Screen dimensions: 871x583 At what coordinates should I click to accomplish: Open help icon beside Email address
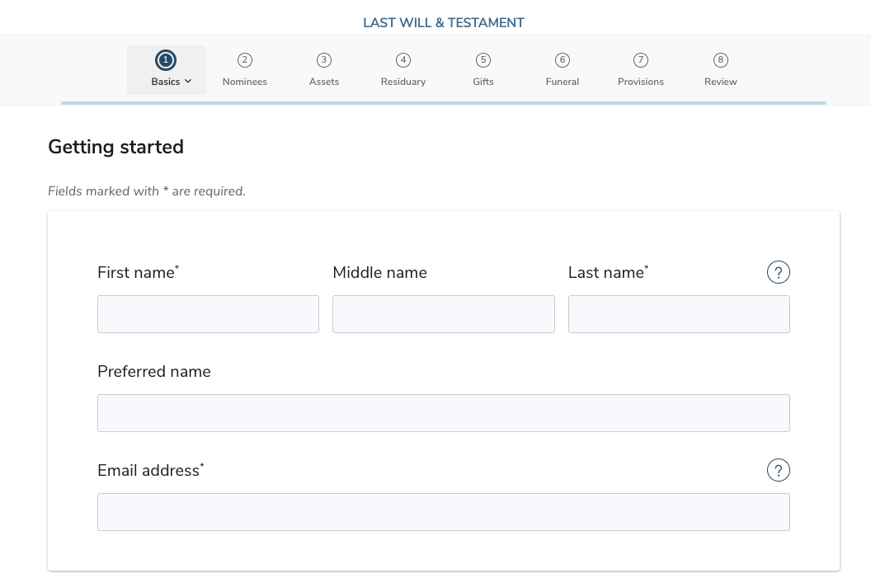pos(778,470)
